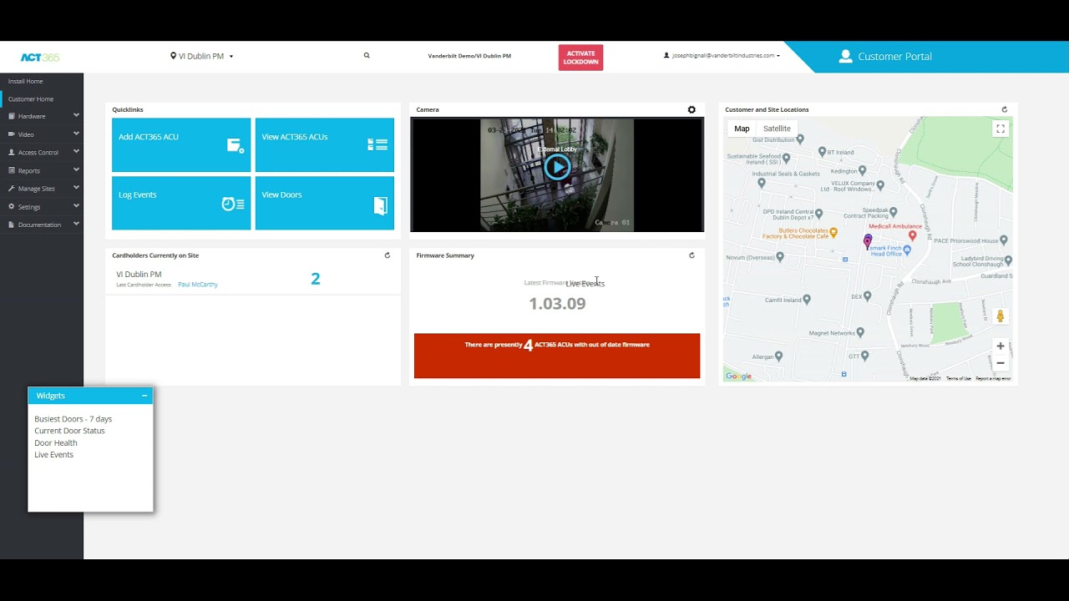
Task: Open the Google logo link on map
Action: pos(738,376)
